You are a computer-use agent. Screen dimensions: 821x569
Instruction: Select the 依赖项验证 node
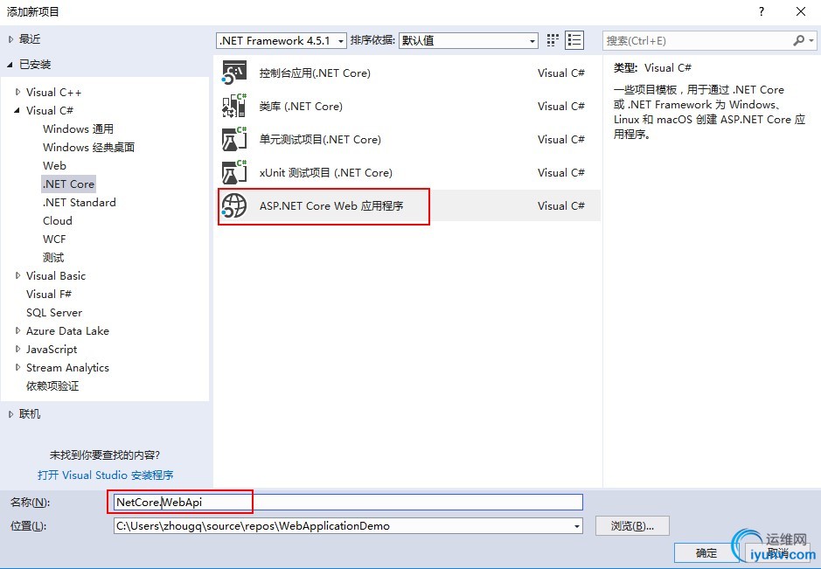[x=52, y=385]
